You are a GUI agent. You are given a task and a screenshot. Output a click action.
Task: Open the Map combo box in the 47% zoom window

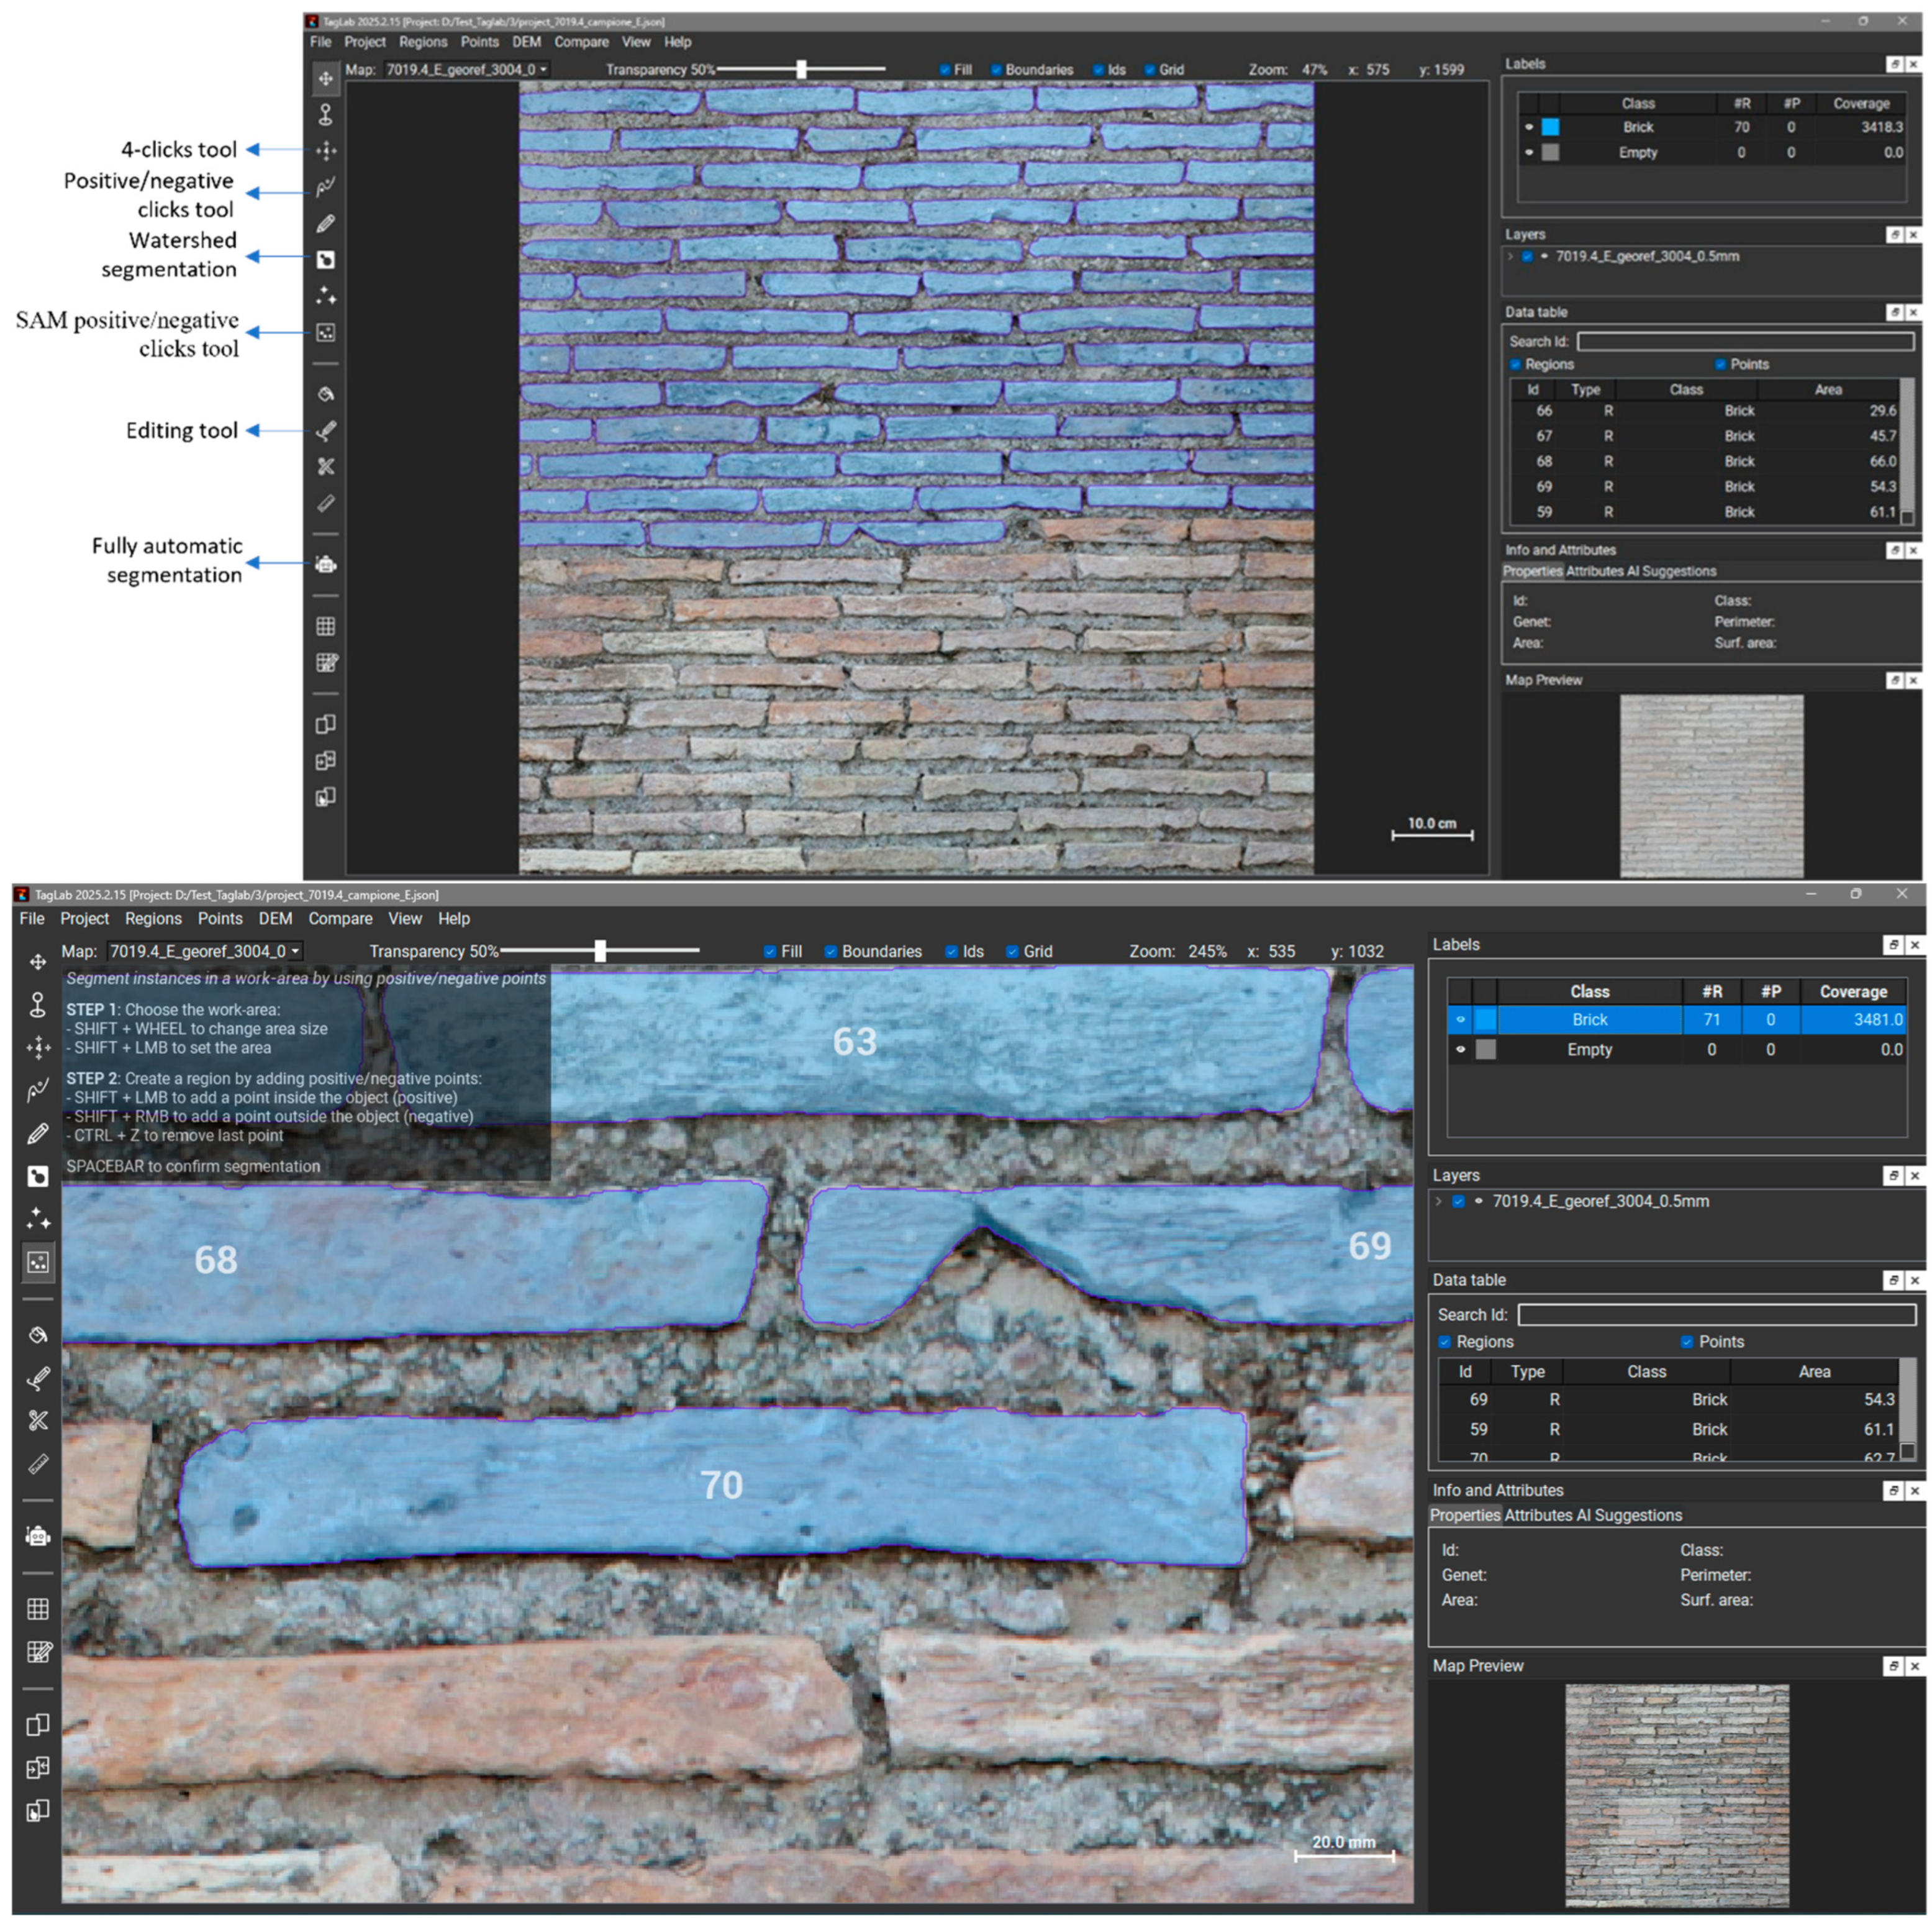(x=466, y=70)
